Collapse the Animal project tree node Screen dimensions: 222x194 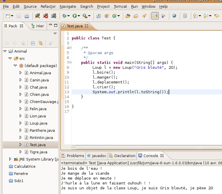pos(5,51)
